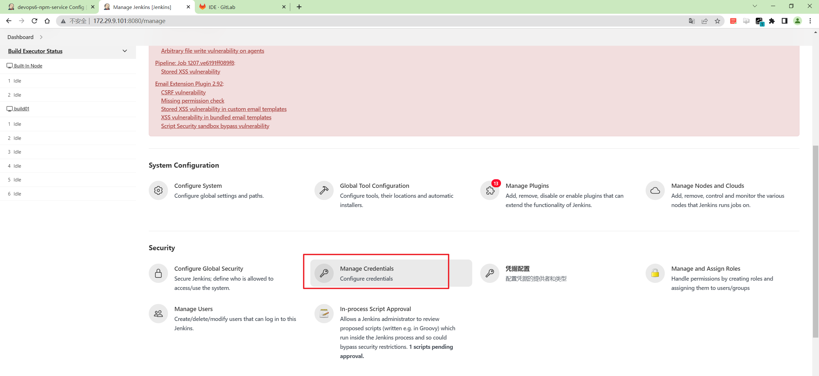Open the tab search dropdown arrow
819x376 pixels.
click(755, 6)
